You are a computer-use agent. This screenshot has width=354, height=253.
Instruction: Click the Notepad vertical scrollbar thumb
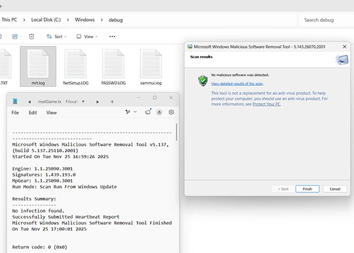click(176, 132)
